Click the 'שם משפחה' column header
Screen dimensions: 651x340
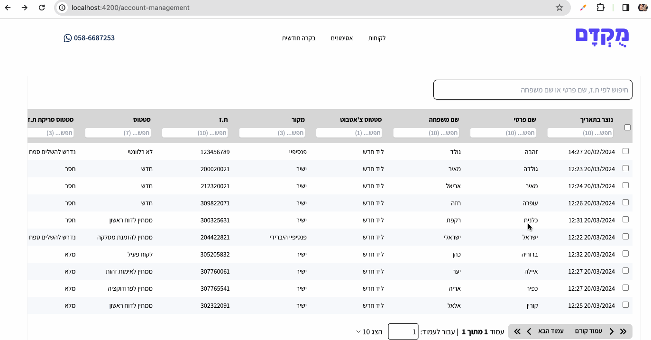pyautogui.click(x=444, y=119)
